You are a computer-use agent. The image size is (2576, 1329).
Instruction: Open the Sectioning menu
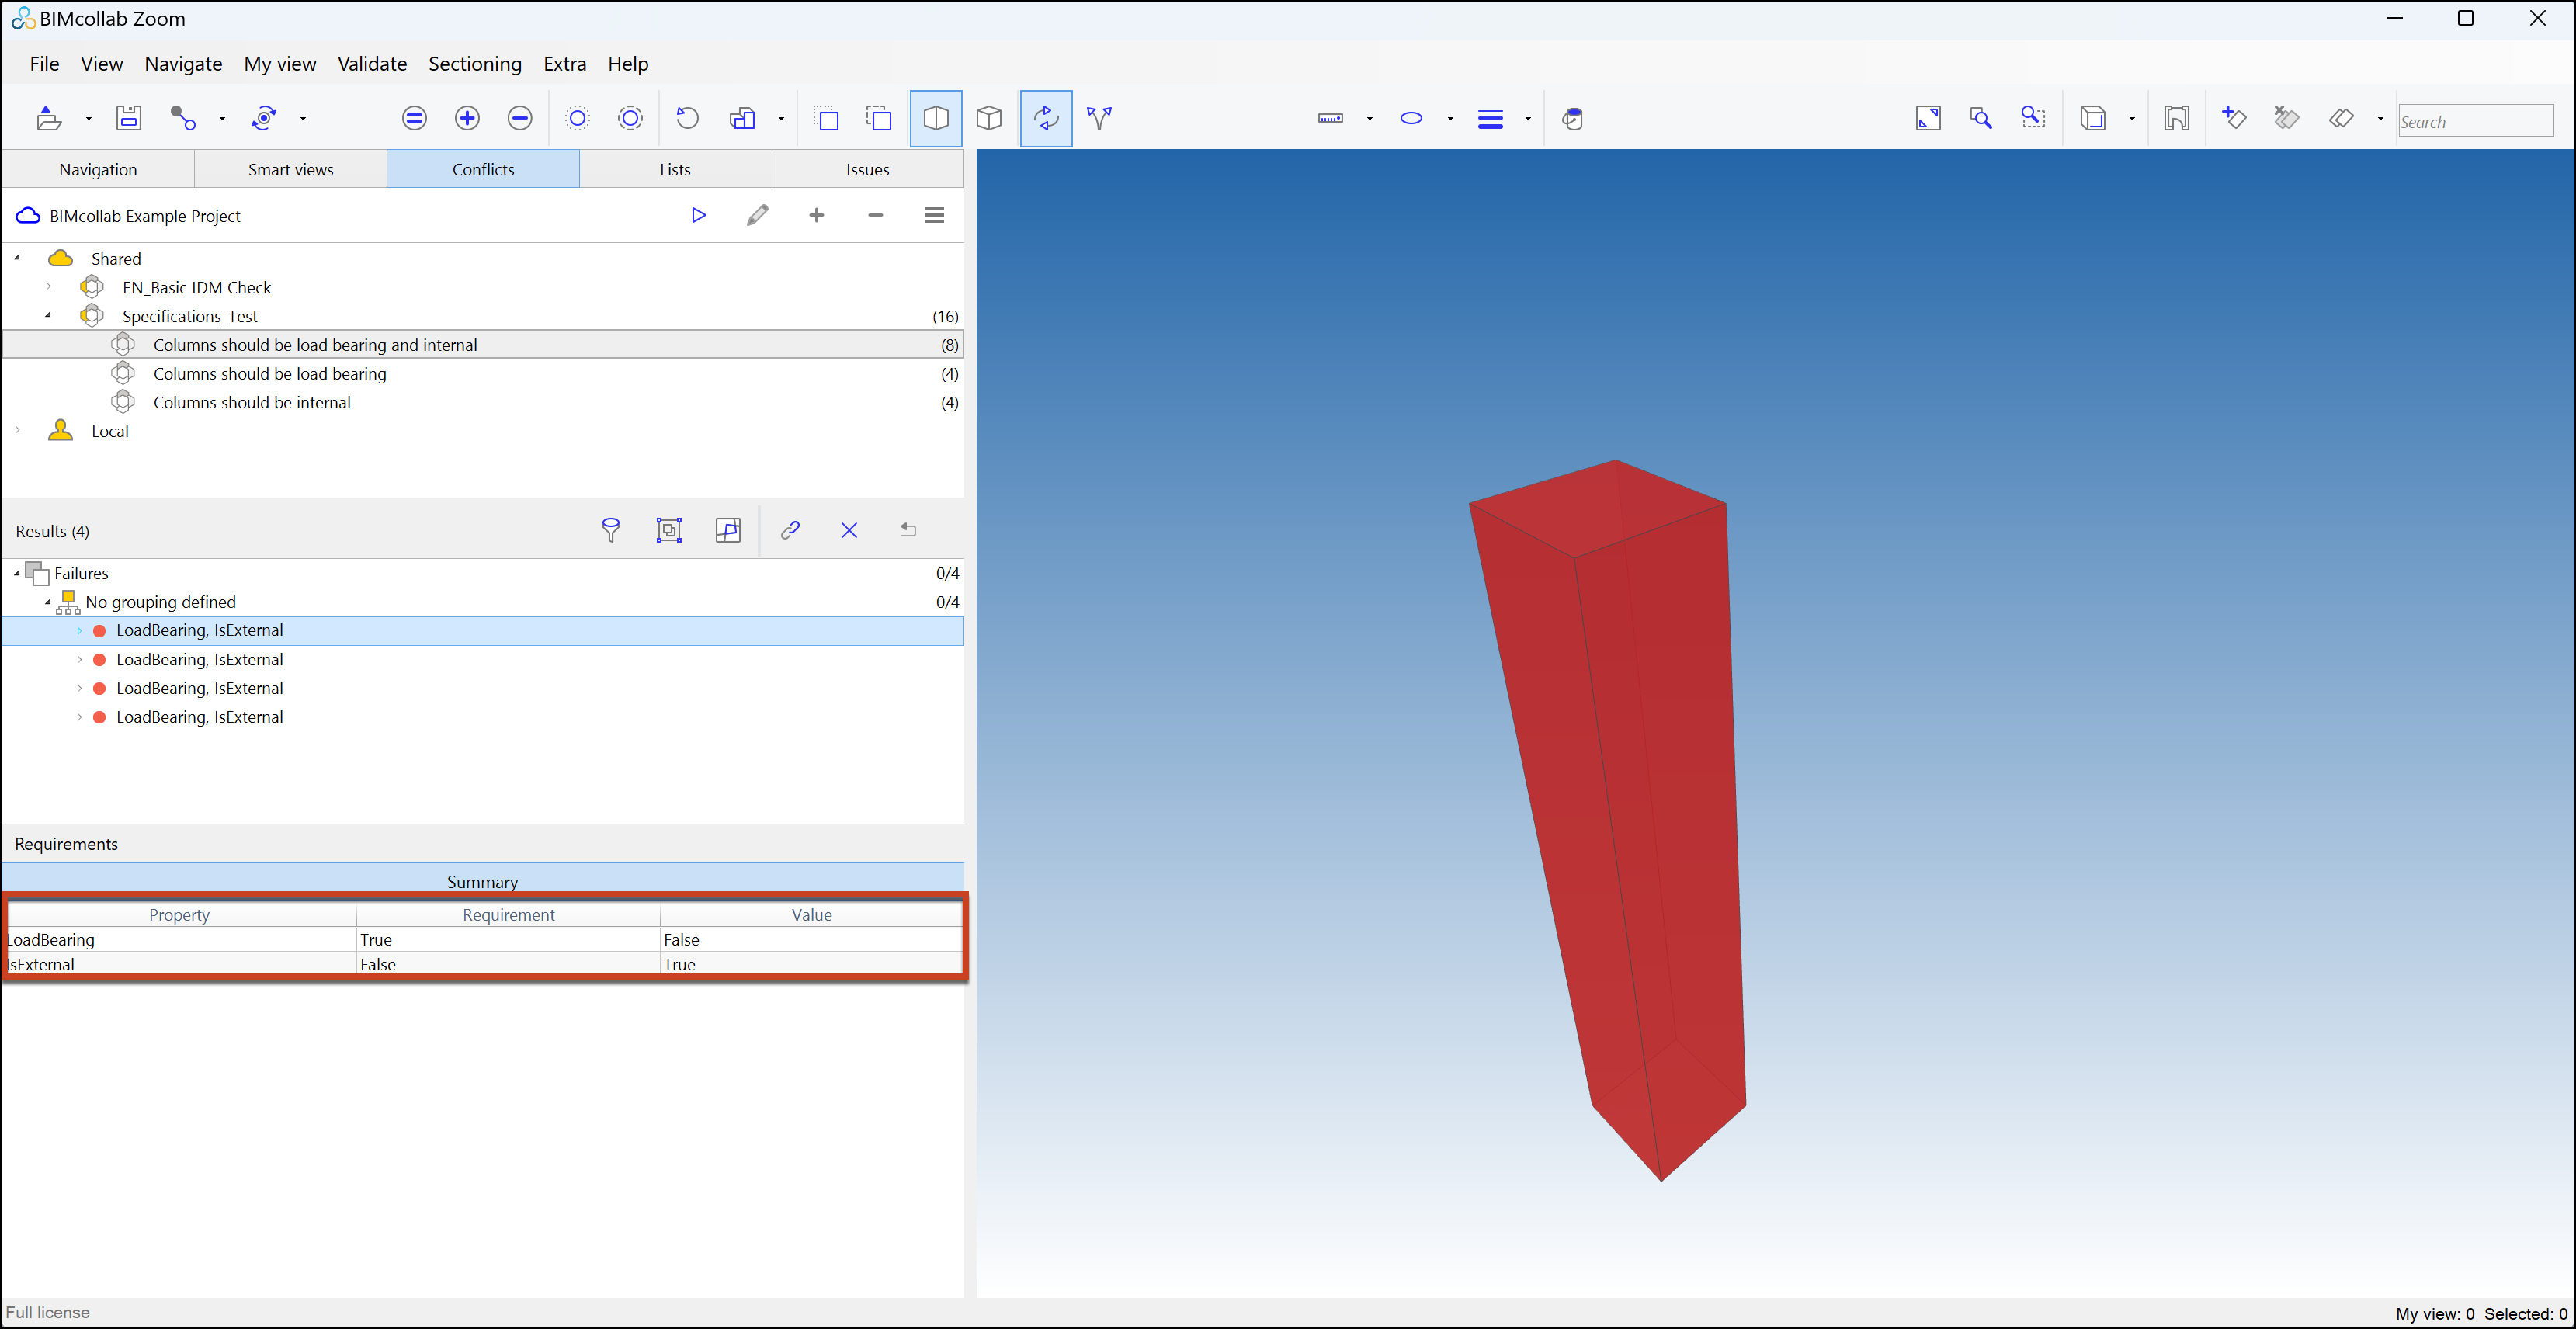pyautogui.click(x=475, y=63)
